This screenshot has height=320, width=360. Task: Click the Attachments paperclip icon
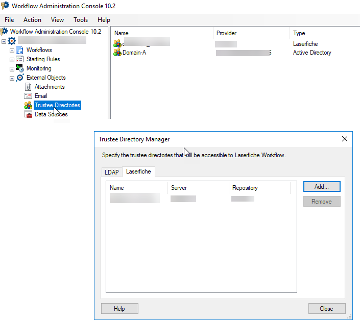coord(28,87)
